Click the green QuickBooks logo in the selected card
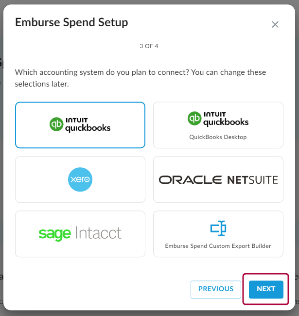The image size is (299, 316). pyautogui.click(x=56, y=124)
